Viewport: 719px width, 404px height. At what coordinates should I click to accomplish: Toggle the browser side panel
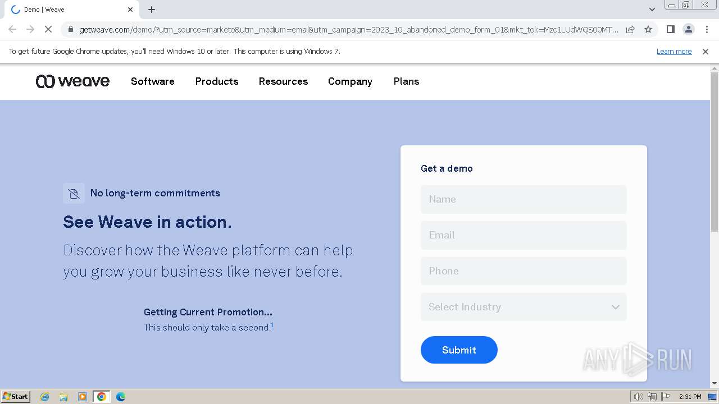tap(670, 29)
